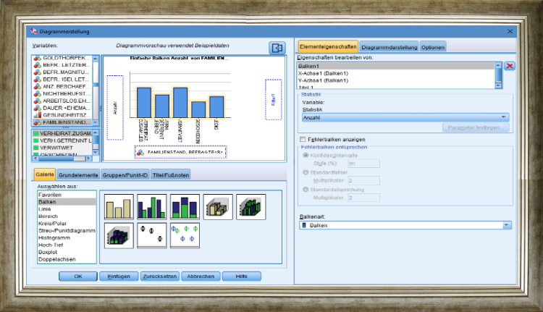
Task: Click the Standardabweichung Multiplikator field
Action: click(363, 198)
